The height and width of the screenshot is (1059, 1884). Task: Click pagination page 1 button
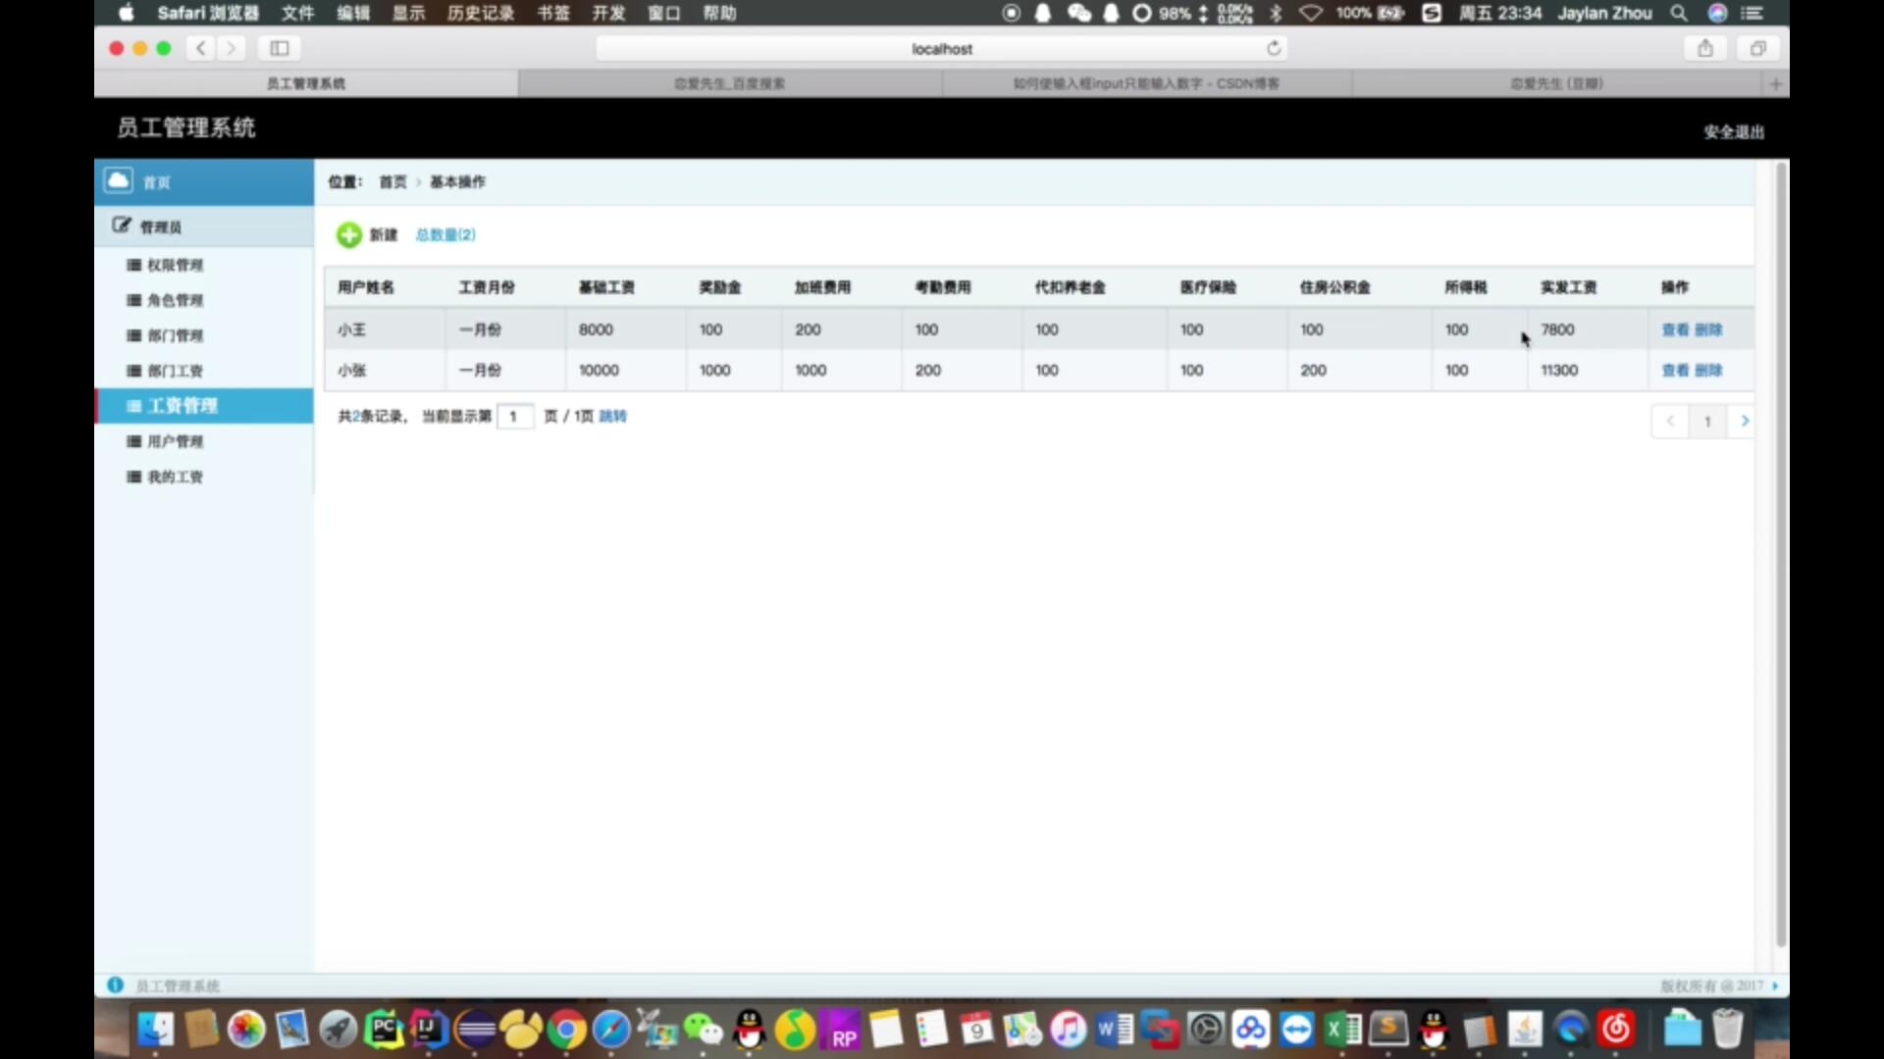click(1707, 421)
